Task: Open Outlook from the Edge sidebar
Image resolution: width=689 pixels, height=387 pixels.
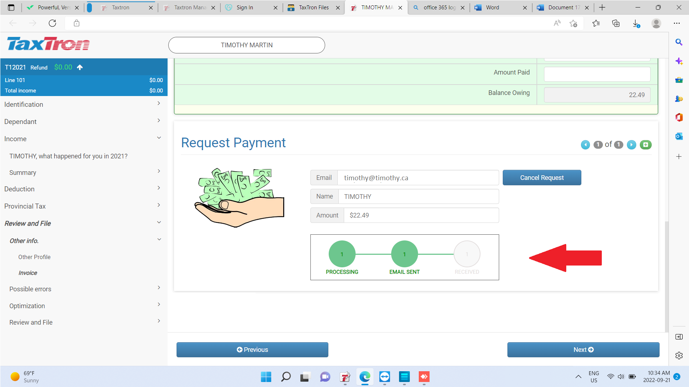Action: (x=679, y=136)
